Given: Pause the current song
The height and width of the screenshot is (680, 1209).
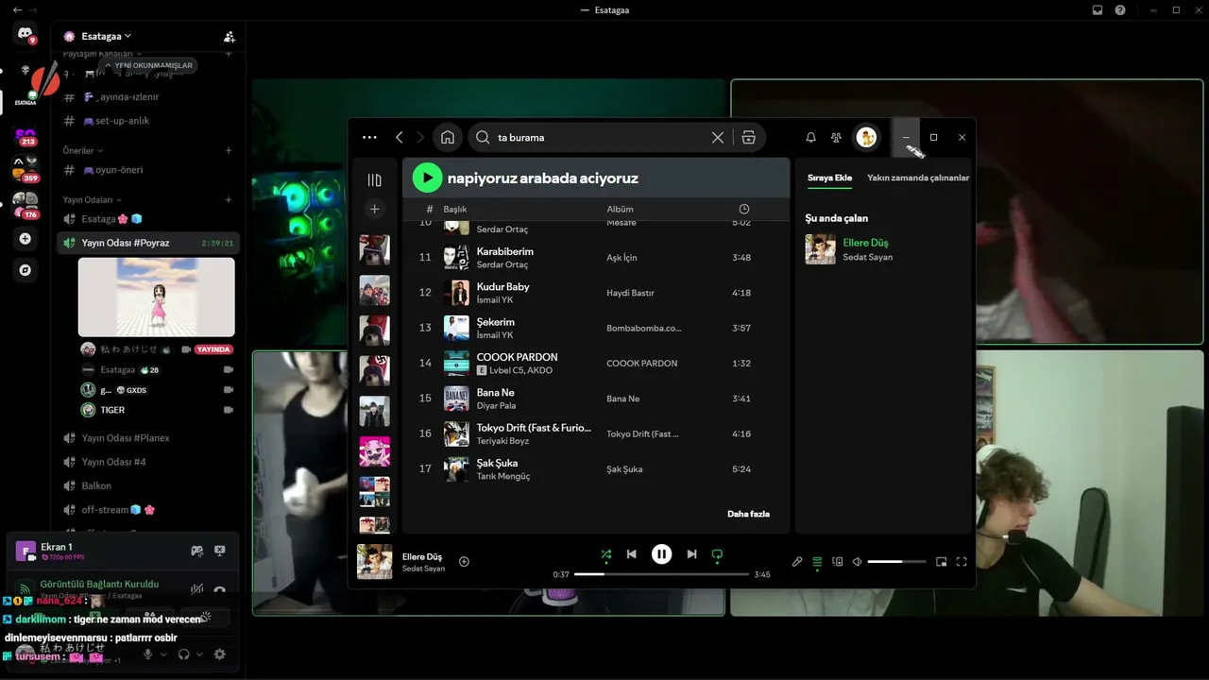Looking at the screenshot, I should [661, 554].
